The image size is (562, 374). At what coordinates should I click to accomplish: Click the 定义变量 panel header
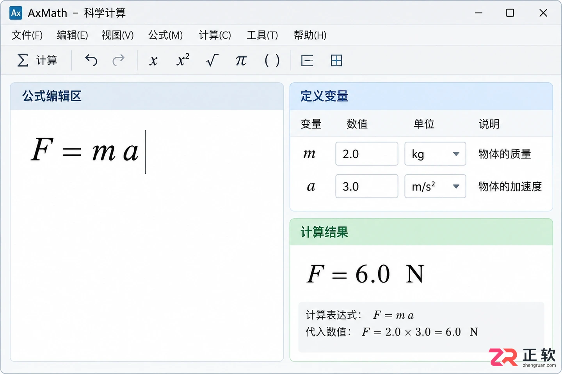[421, 96]
